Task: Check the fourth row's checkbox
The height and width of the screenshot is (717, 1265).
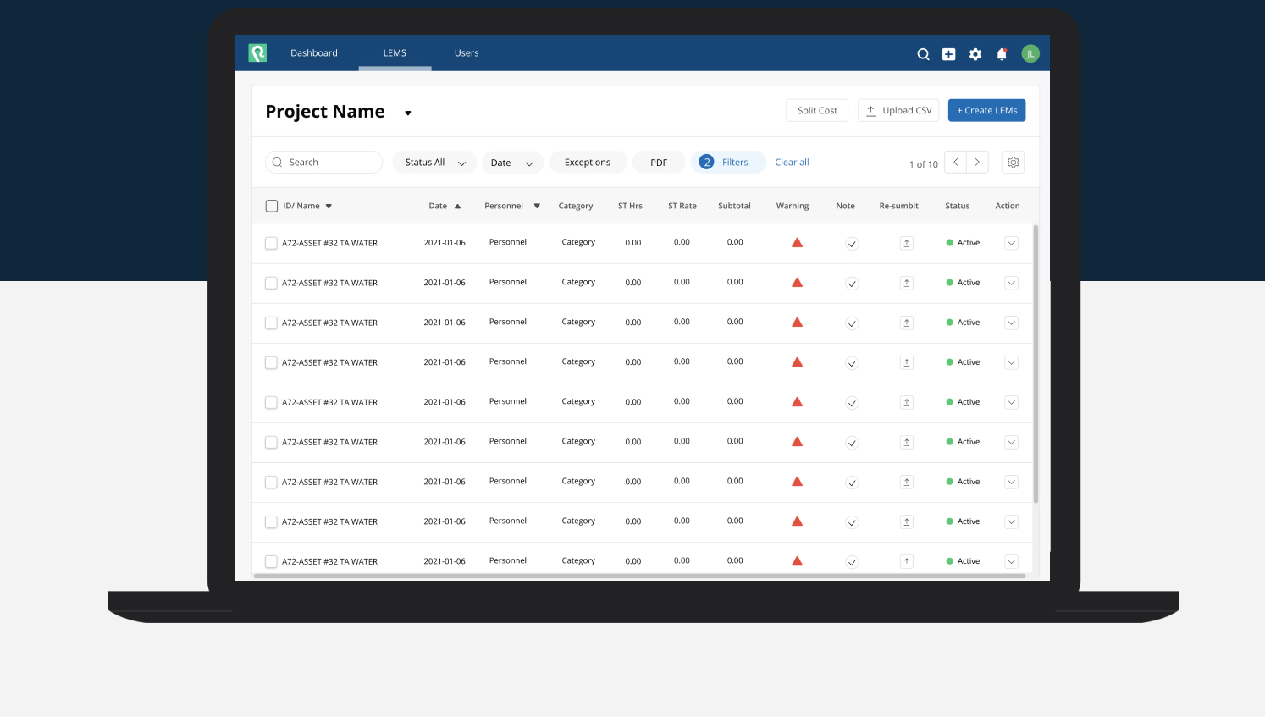Action: tap(271, 362)
